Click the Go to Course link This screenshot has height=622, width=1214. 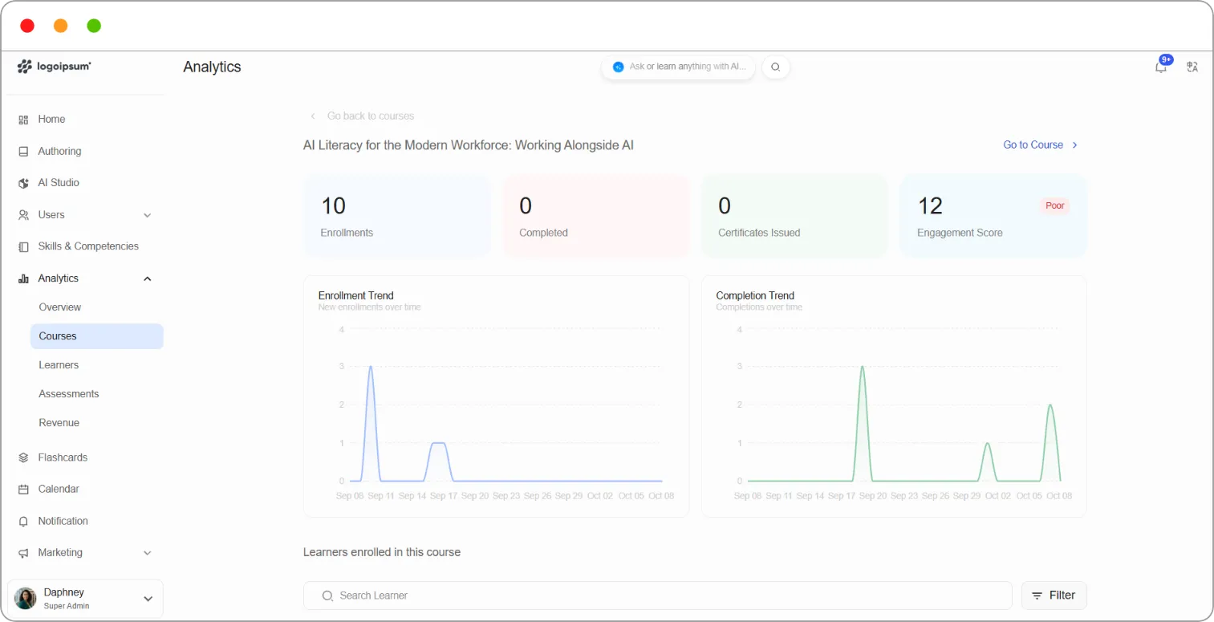tap(1041, 144)
